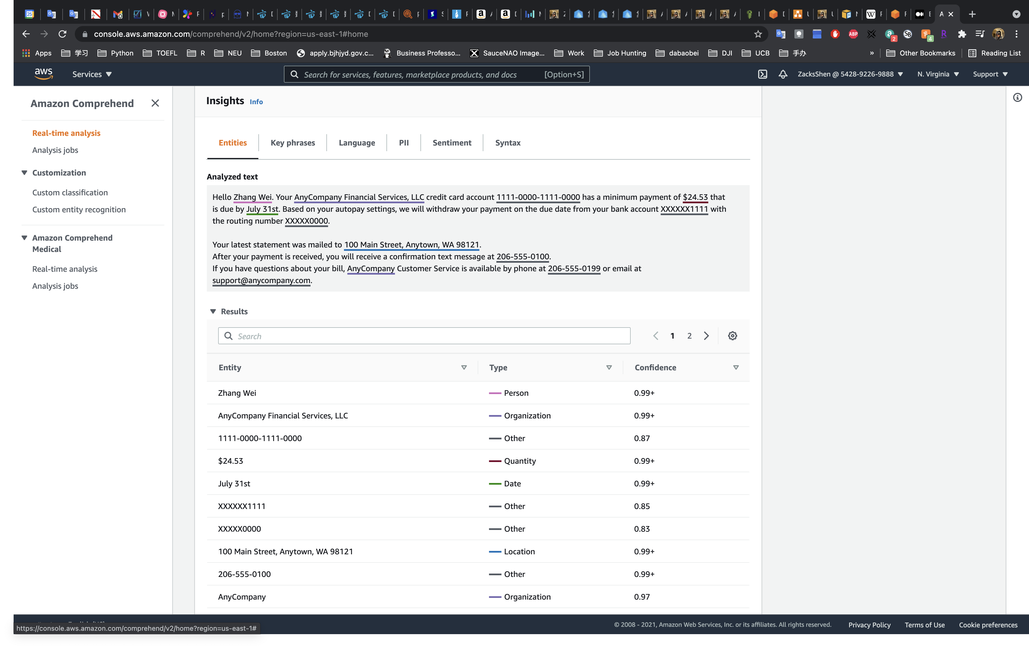
Task: Open table preferences gear icon
Action: click(732, 336)
